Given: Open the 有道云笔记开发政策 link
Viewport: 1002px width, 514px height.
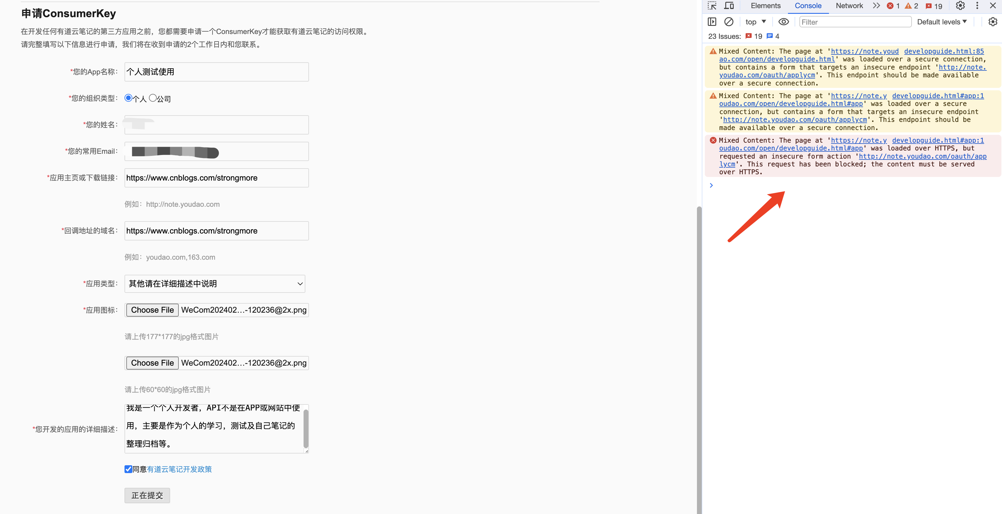Looking at the screenshot, I should tap(179, 469).
